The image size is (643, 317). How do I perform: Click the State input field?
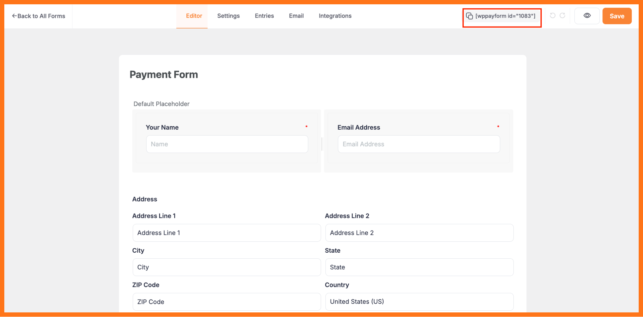click(x=419, y=267)
